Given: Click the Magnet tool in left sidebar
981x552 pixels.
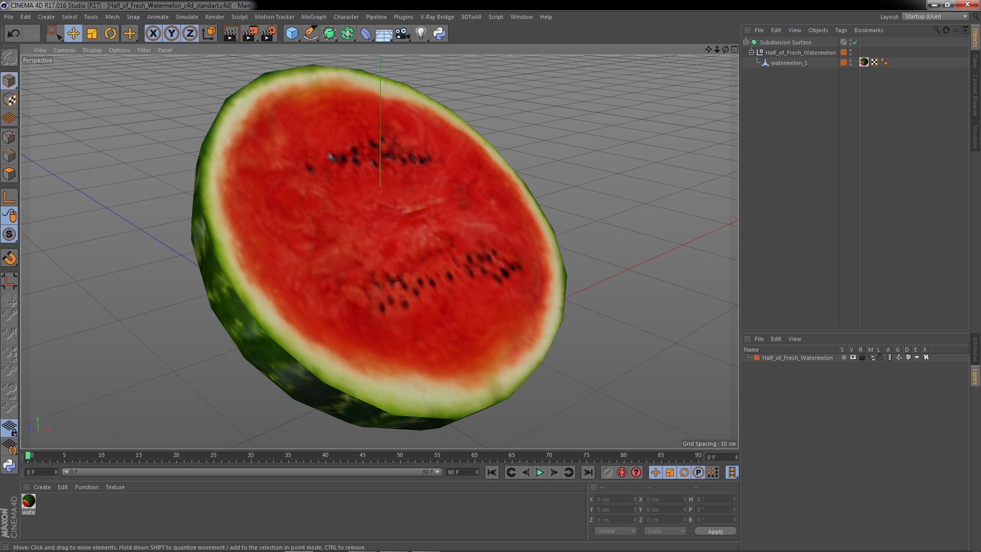Looking at the screenshot, I should click(9, 258).
